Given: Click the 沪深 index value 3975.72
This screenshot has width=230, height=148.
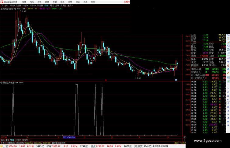Looking at the screenshot, I should pos(56,146).
